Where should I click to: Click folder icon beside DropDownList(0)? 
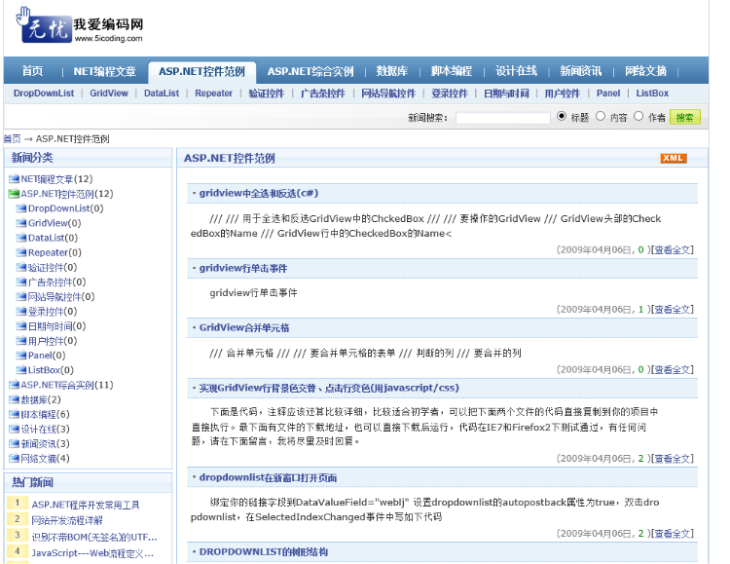21,208
